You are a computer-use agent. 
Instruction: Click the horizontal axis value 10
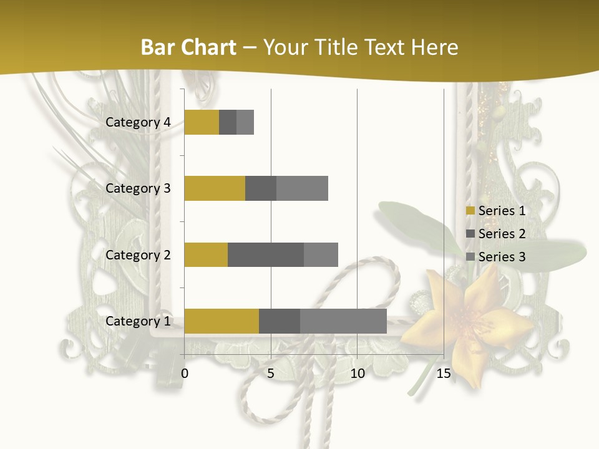[358, 374]
